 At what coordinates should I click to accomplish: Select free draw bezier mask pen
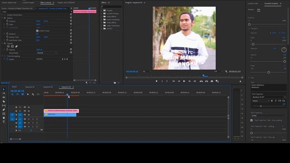16,46
